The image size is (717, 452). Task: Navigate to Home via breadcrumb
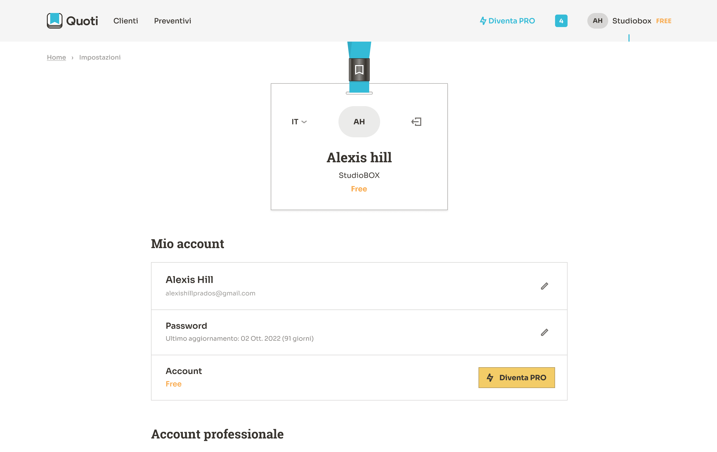coord(56,57)
